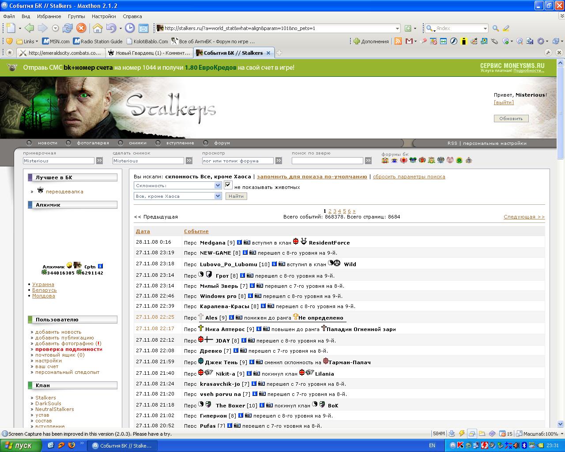
Task: Open the Go button dropdown arrow
Action: coord(415,28)
